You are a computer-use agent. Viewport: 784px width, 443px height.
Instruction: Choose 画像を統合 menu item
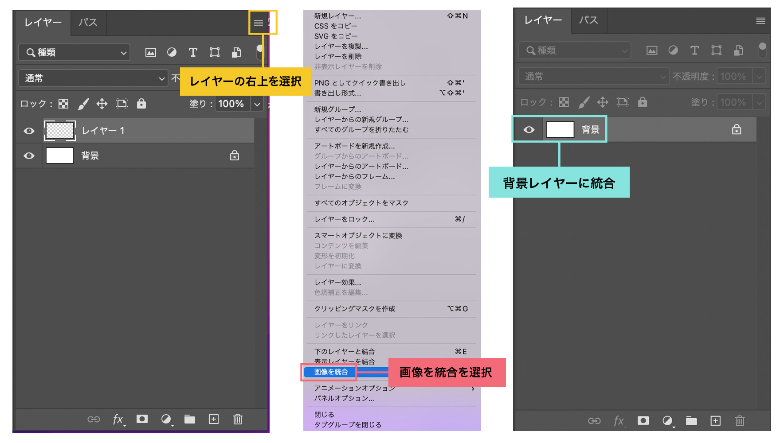pyautogui.click(x=331, y=372)
